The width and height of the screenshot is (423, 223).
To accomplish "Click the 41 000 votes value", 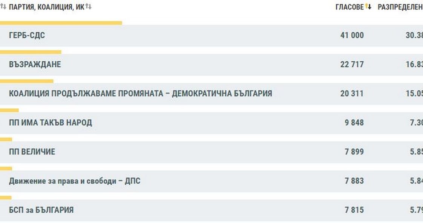I will coord(352,35).
